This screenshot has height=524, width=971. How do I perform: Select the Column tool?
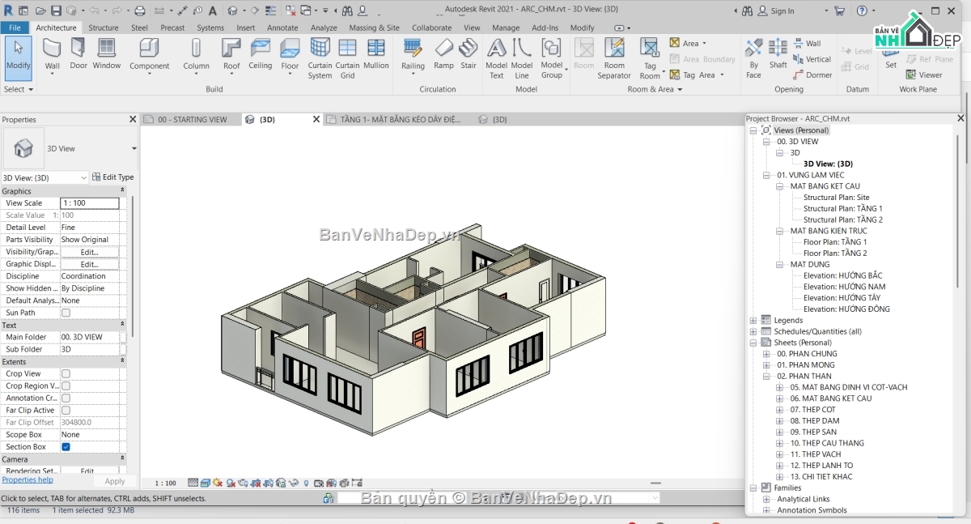(x=196, y=55)
